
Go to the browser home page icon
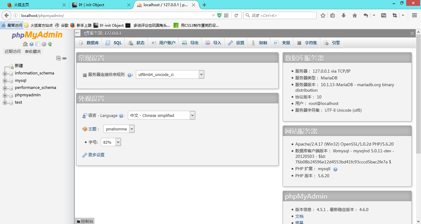355,15
